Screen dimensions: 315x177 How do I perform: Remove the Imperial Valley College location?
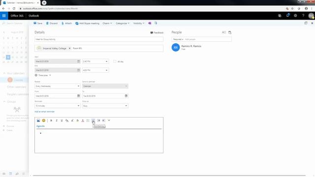click(x=69, y=48)
